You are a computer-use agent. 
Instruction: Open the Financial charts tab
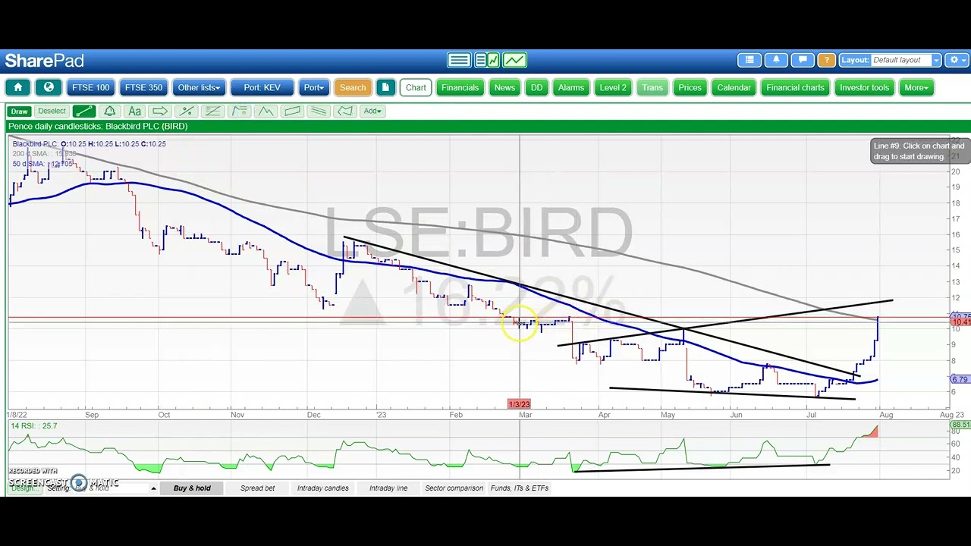point(795,87)
